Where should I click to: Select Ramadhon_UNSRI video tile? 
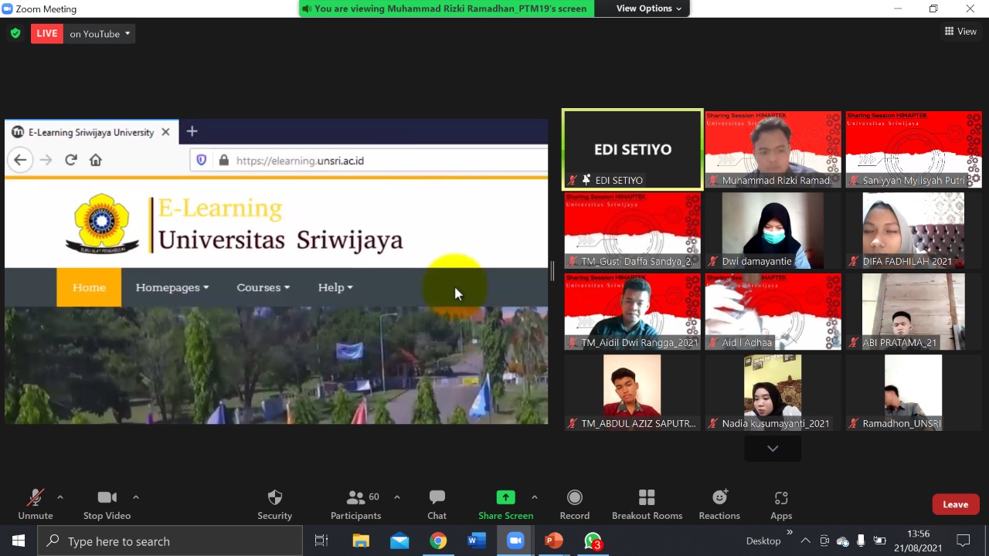(913, 392)
